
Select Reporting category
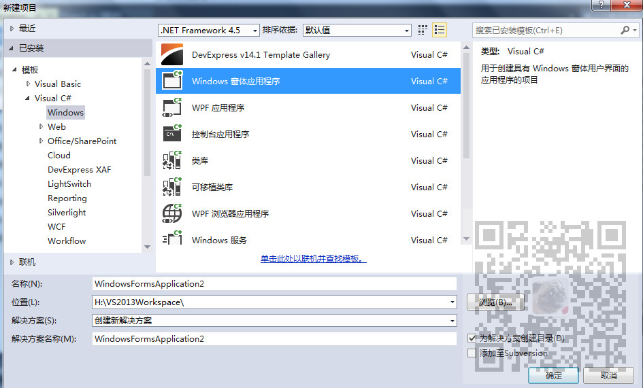click(67, 198)
